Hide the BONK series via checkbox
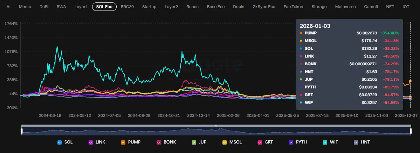Image resolution: width=420 pixels, height=153 pixels. [x=159, y=142]
